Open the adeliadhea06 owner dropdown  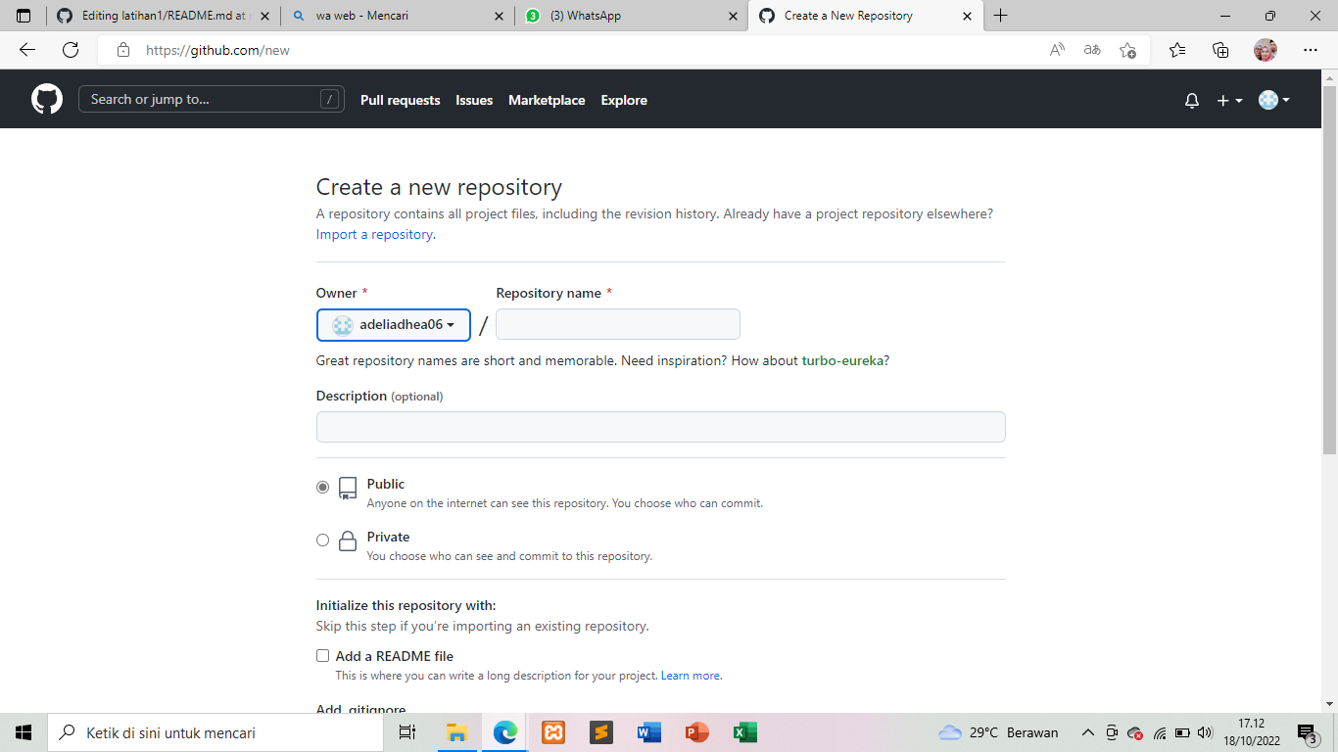coord(393,324)
